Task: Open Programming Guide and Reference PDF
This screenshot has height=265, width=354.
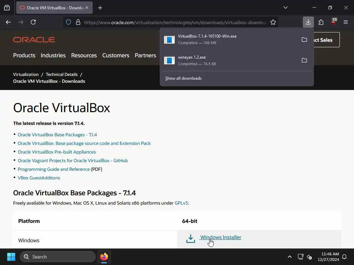Action: coord(54,169)
